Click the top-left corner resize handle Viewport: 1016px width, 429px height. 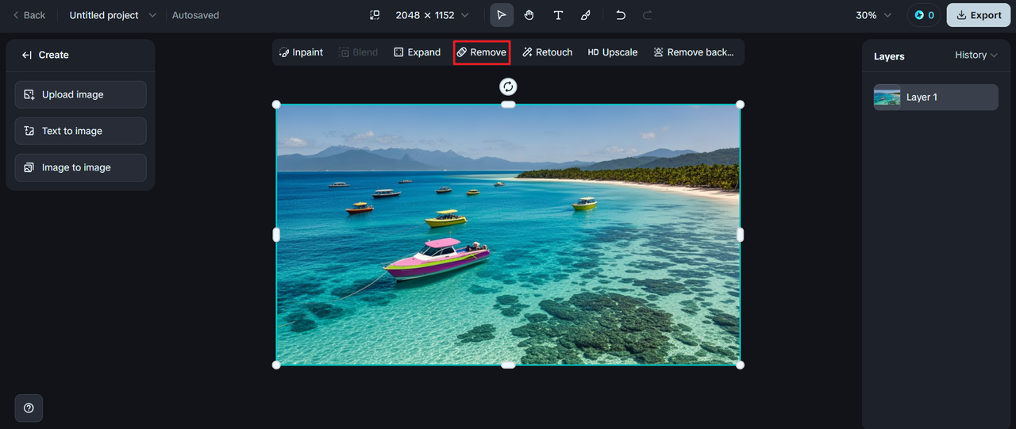[276, 105]
